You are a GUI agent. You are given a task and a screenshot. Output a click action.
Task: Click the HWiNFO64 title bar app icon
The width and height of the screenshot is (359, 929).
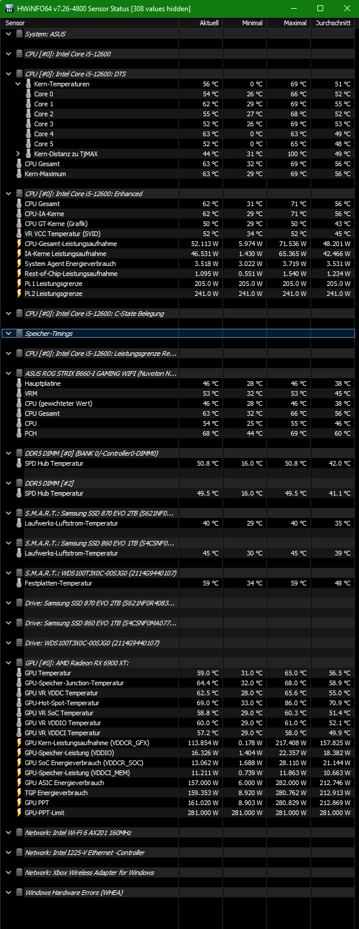9,8
